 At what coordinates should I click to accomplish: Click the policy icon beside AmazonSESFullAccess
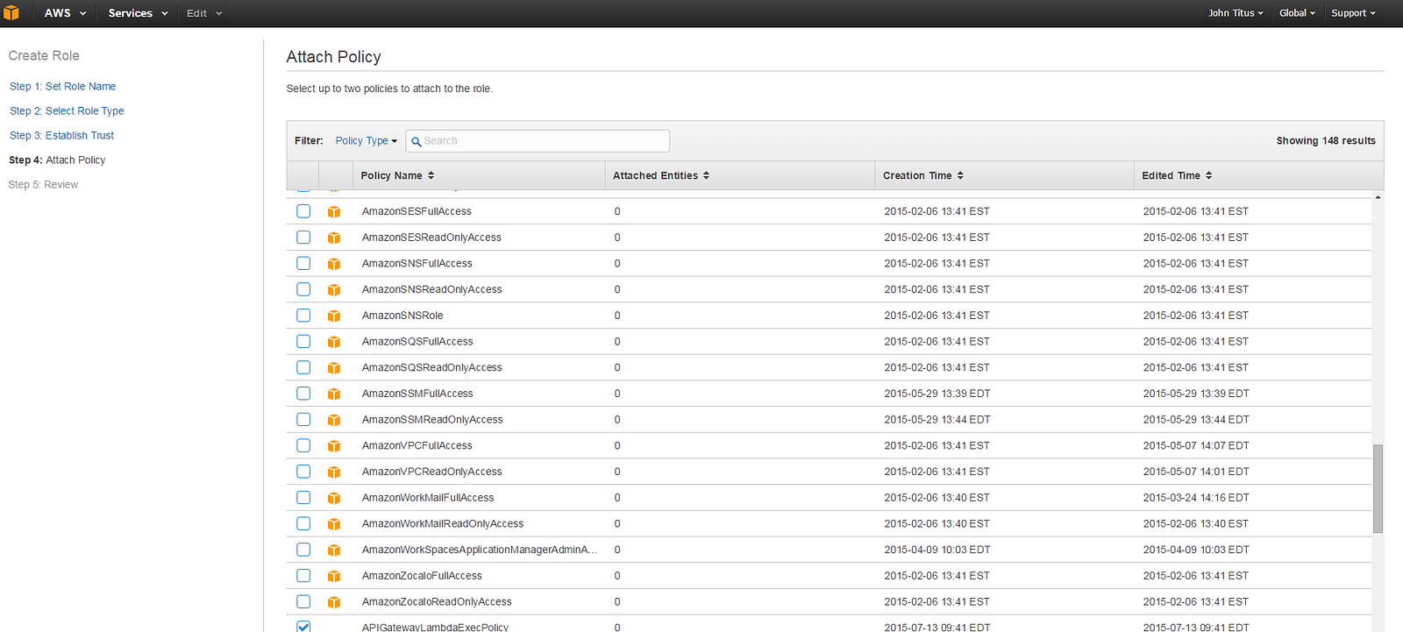coord(334,211)
